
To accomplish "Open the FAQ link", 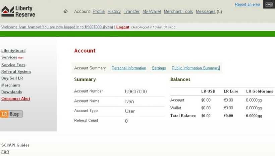I will [x=5, y=152].
